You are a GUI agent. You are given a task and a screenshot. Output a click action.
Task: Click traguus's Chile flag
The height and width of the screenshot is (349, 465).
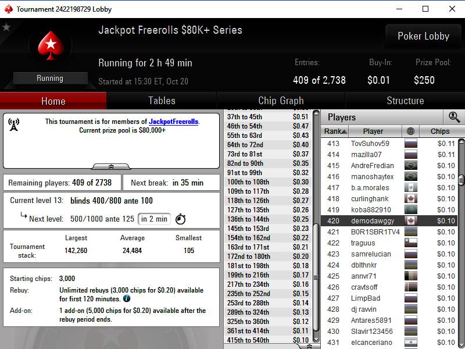click(x=411, y=243)
